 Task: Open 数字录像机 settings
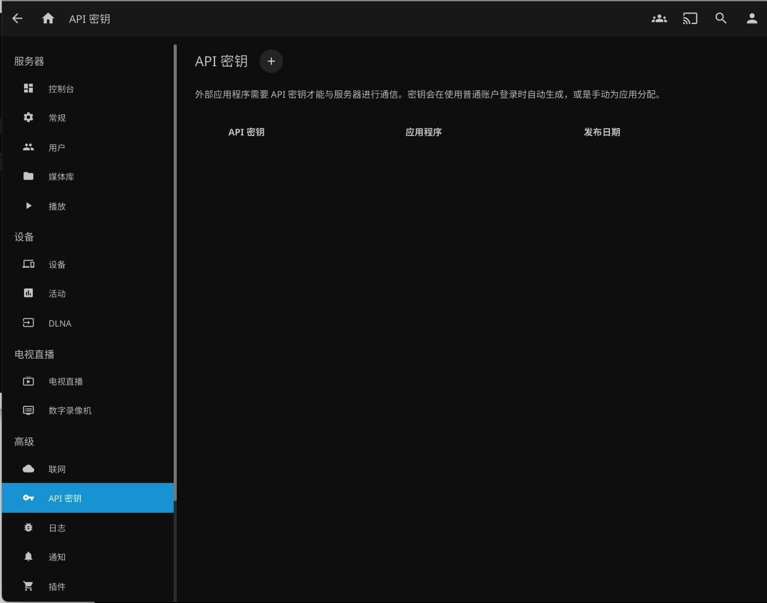(x=88, y=410)
